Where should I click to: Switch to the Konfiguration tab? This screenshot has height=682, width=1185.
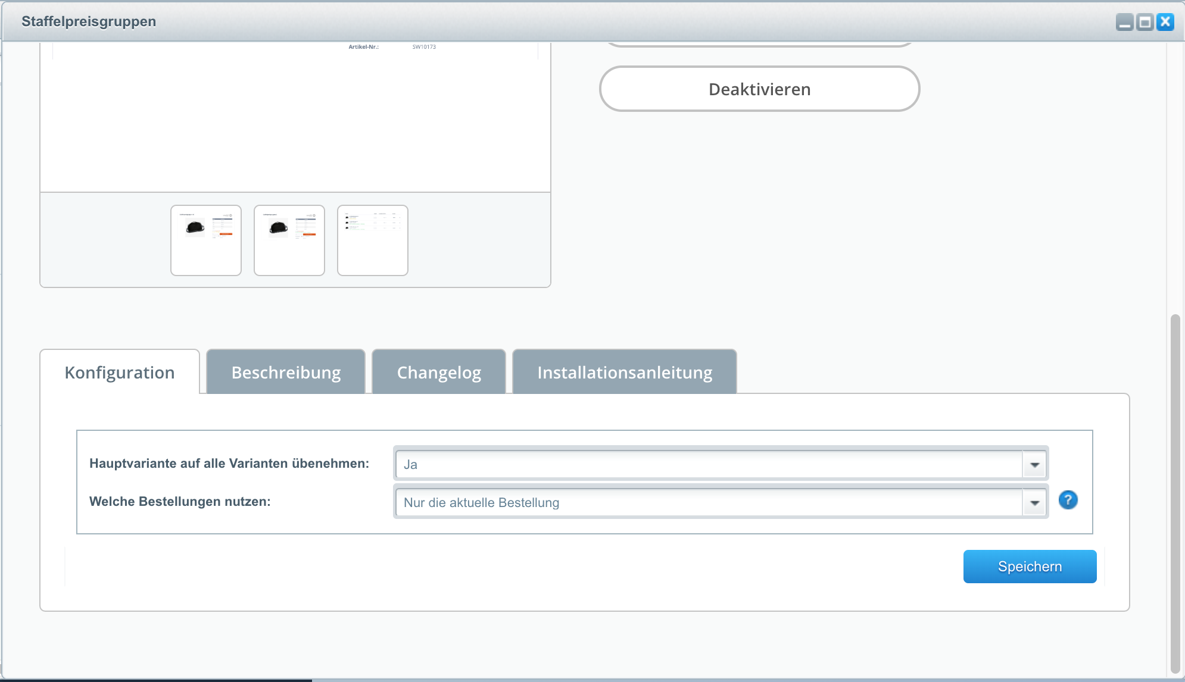tap(120, 373)
